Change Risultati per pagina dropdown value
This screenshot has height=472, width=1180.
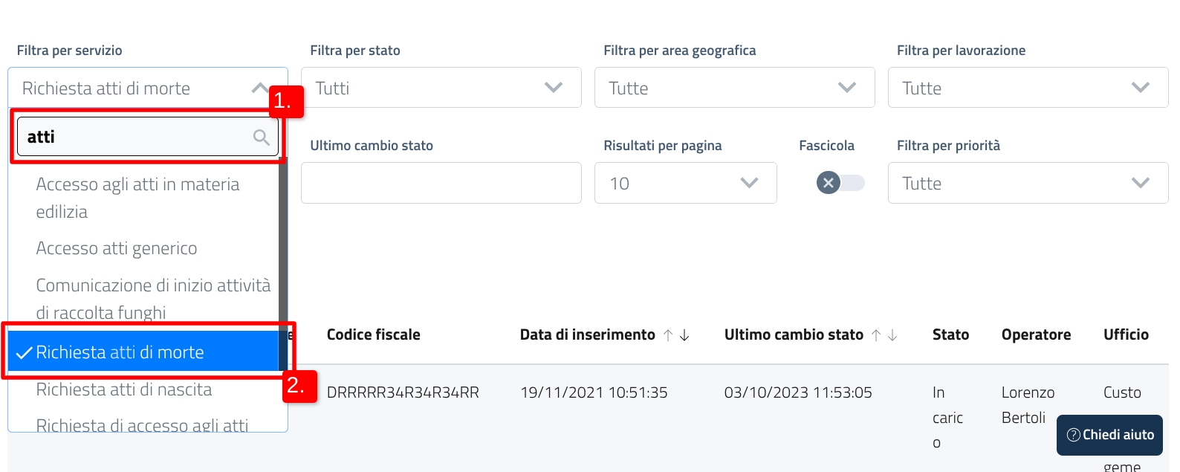[685, 183]
